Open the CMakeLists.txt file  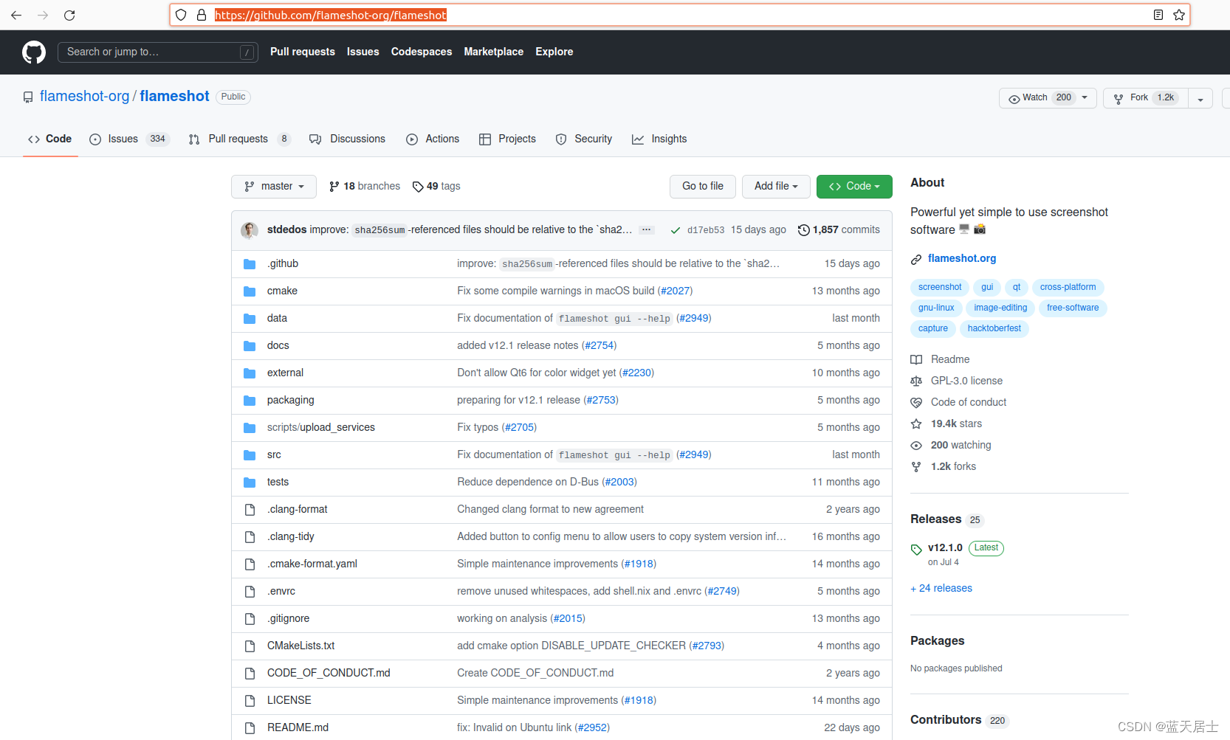[300, 646]
